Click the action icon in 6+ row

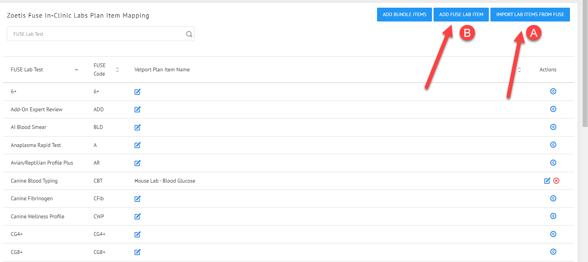pyautogui.click(x=553, y=91)
